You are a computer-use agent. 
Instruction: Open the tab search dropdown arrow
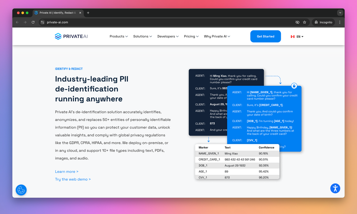pos(340,13)
